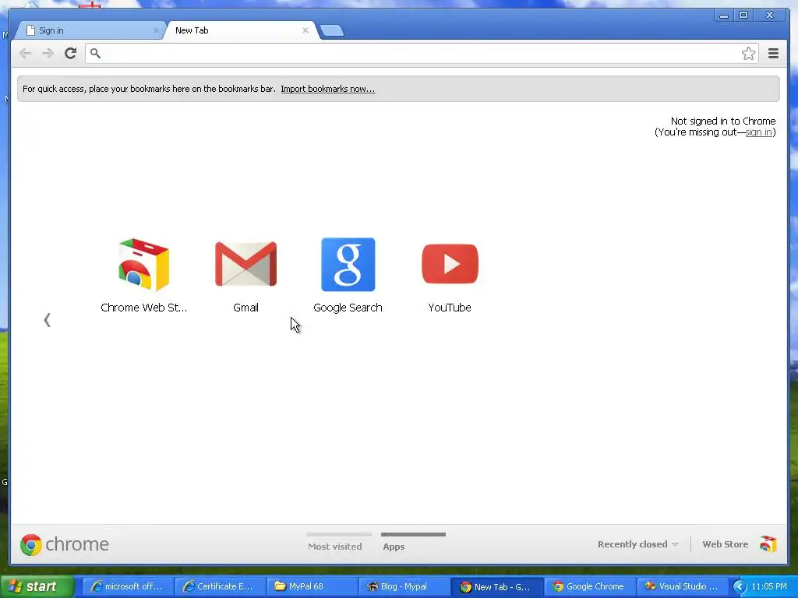The image size is (798, 598).
Task: Click the back navigation arrow
Action: [x=25, y=54]
